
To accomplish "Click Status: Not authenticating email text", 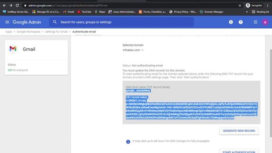I will click(143, 65).
